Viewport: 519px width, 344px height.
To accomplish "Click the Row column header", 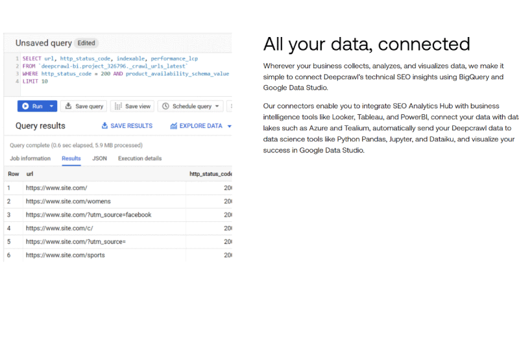I will [x=14, y=174].
